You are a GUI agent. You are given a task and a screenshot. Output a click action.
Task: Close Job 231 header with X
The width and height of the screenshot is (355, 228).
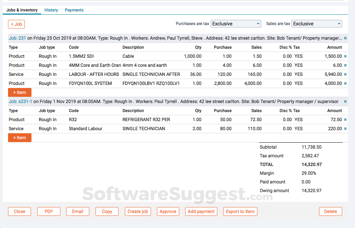coord(345,38)
